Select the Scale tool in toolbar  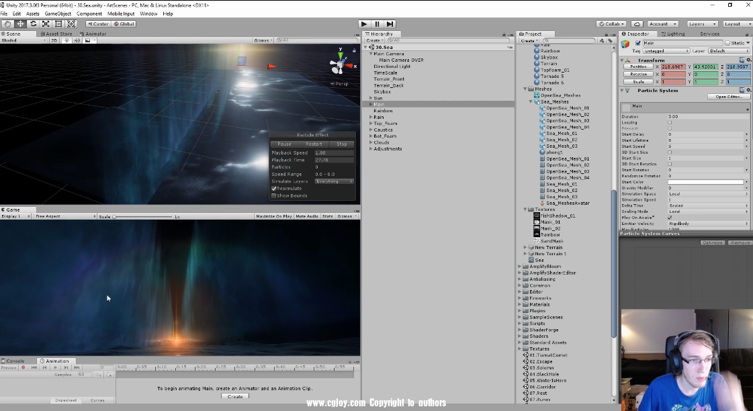(x=46, y=24)
